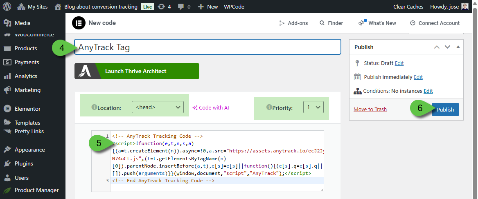Move Publish box down
478x199 pixels.
tap(447, 47)
